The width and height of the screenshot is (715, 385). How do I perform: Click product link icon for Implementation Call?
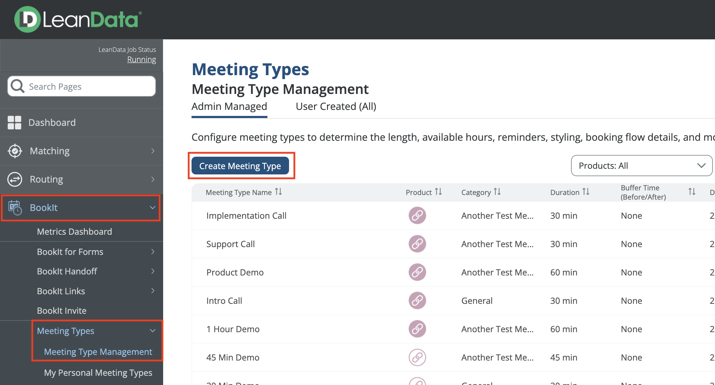(x=417, y=216)
